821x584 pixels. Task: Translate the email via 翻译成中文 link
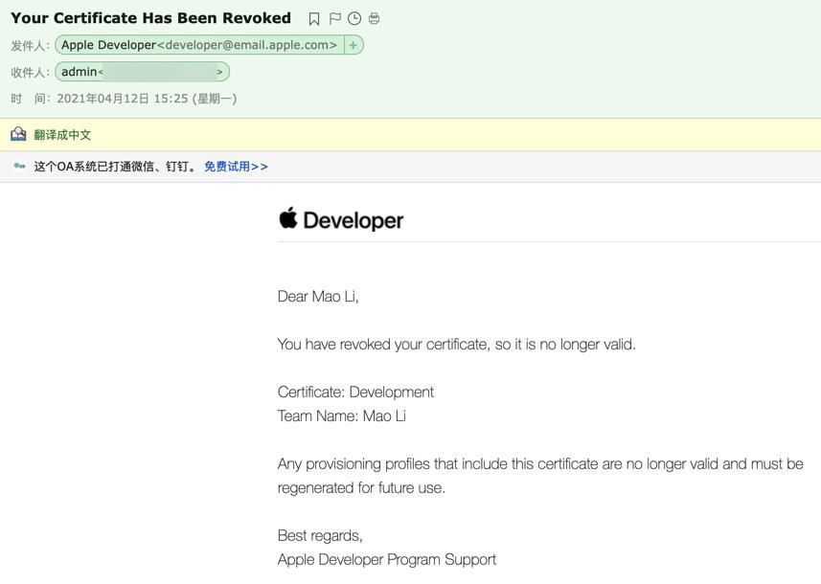[62, 135]
